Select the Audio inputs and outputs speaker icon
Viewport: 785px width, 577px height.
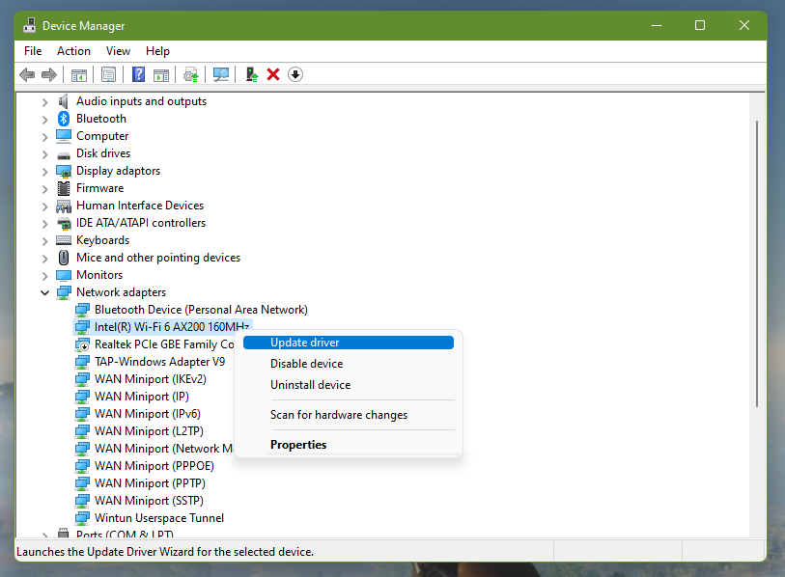tap(64, 101)
